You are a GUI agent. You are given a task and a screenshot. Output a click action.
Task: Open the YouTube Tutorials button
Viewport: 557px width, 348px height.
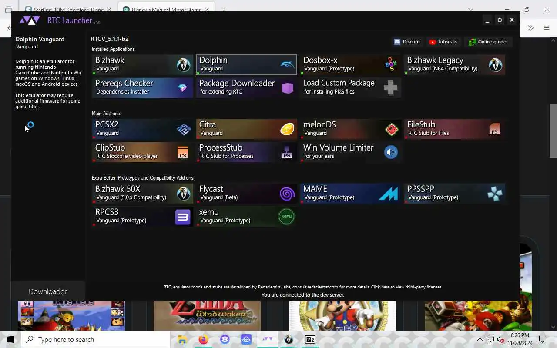pos(443,42)
